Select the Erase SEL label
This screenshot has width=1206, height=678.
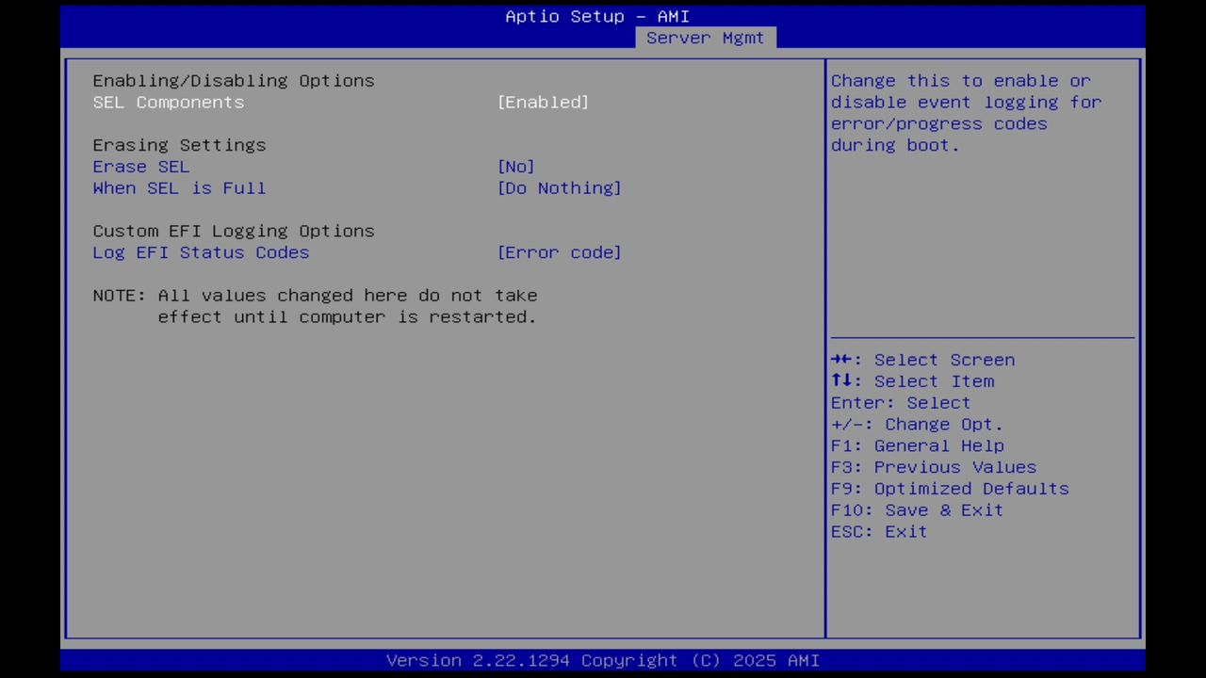point(140,167)
